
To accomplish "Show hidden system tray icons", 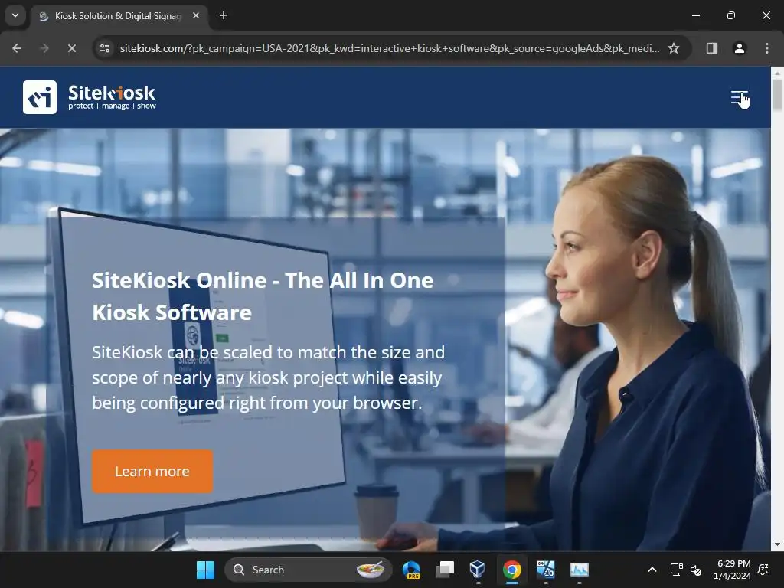I will tap(652, 570).
